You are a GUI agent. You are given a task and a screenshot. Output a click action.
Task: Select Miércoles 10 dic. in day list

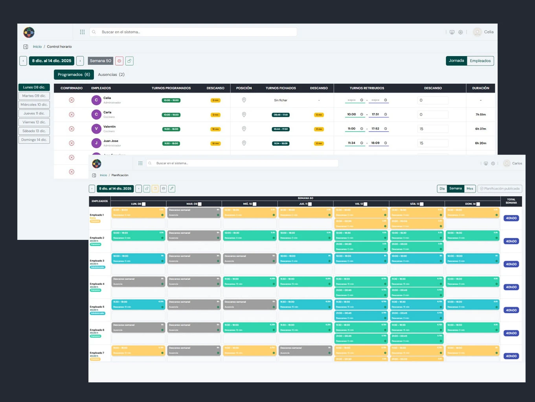(x=34, y=105)
